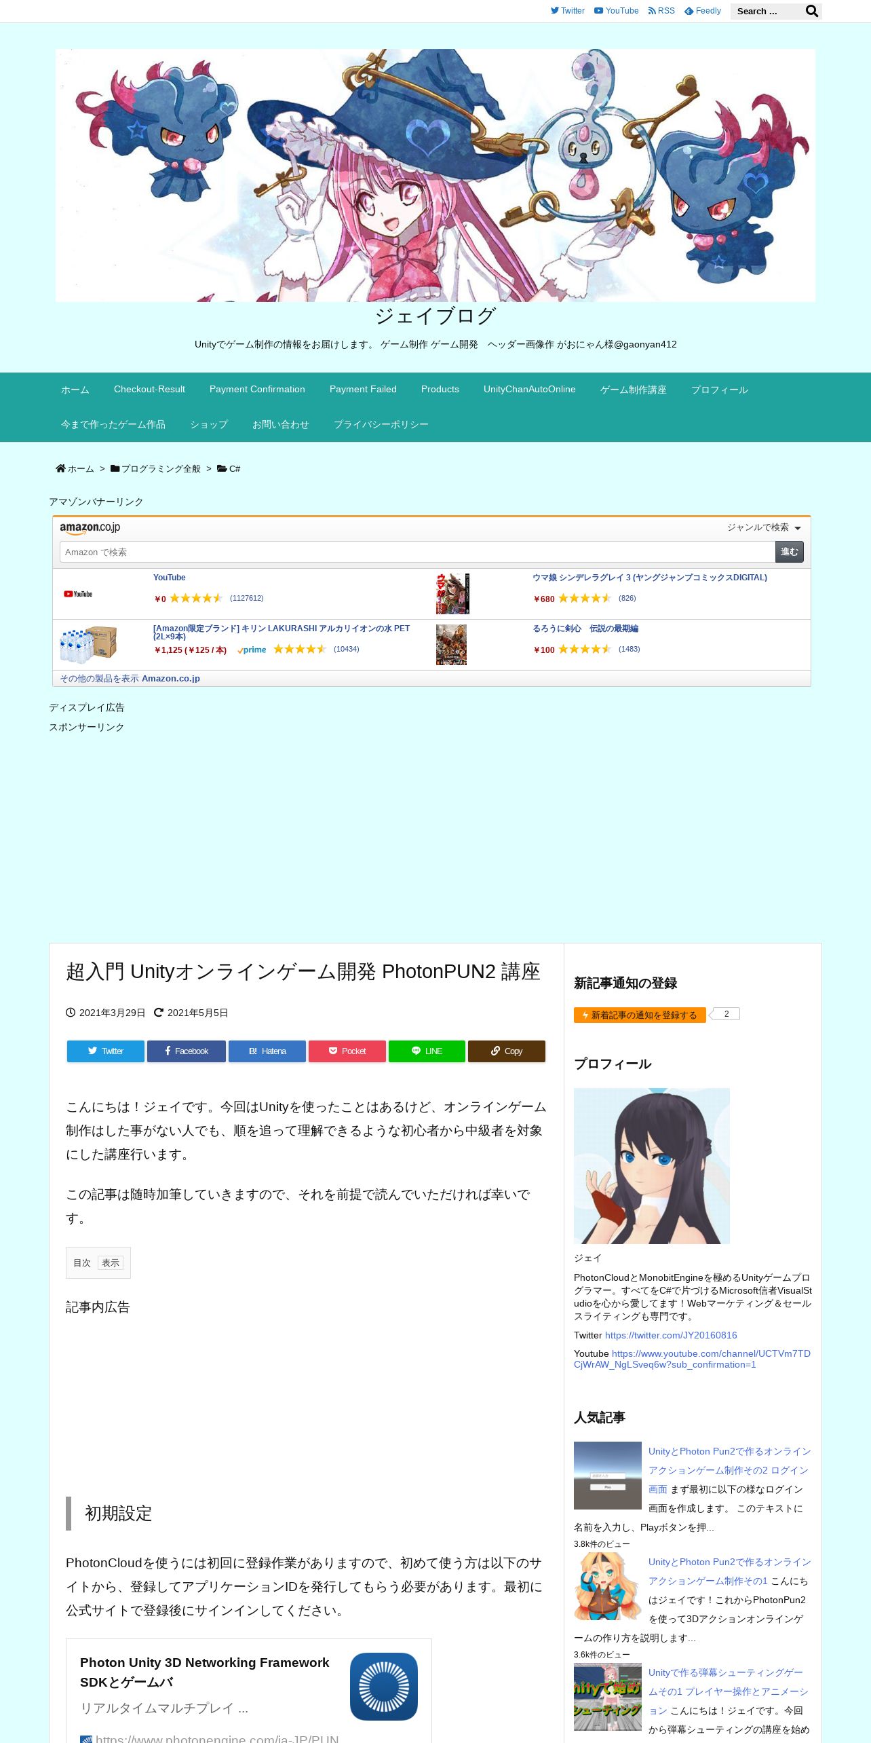Open お問い合わせ menu item
The height and width of the screenshot is (1743, 871).
[281, 424]
